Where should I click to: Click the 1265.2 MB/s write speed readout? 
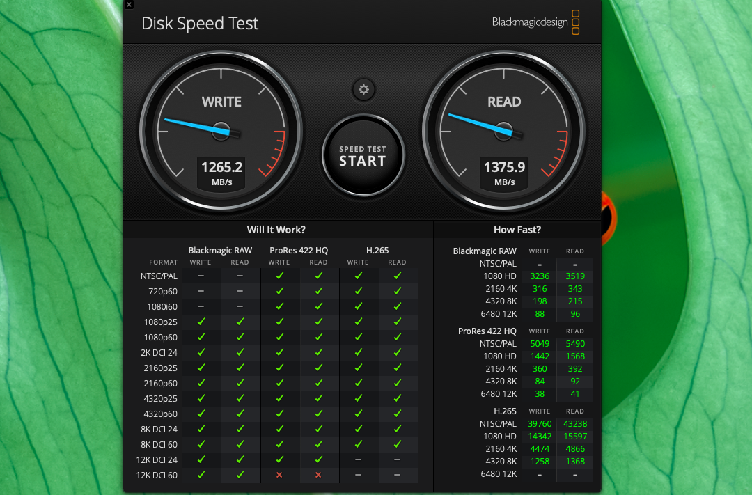click(x=221, y=173)
